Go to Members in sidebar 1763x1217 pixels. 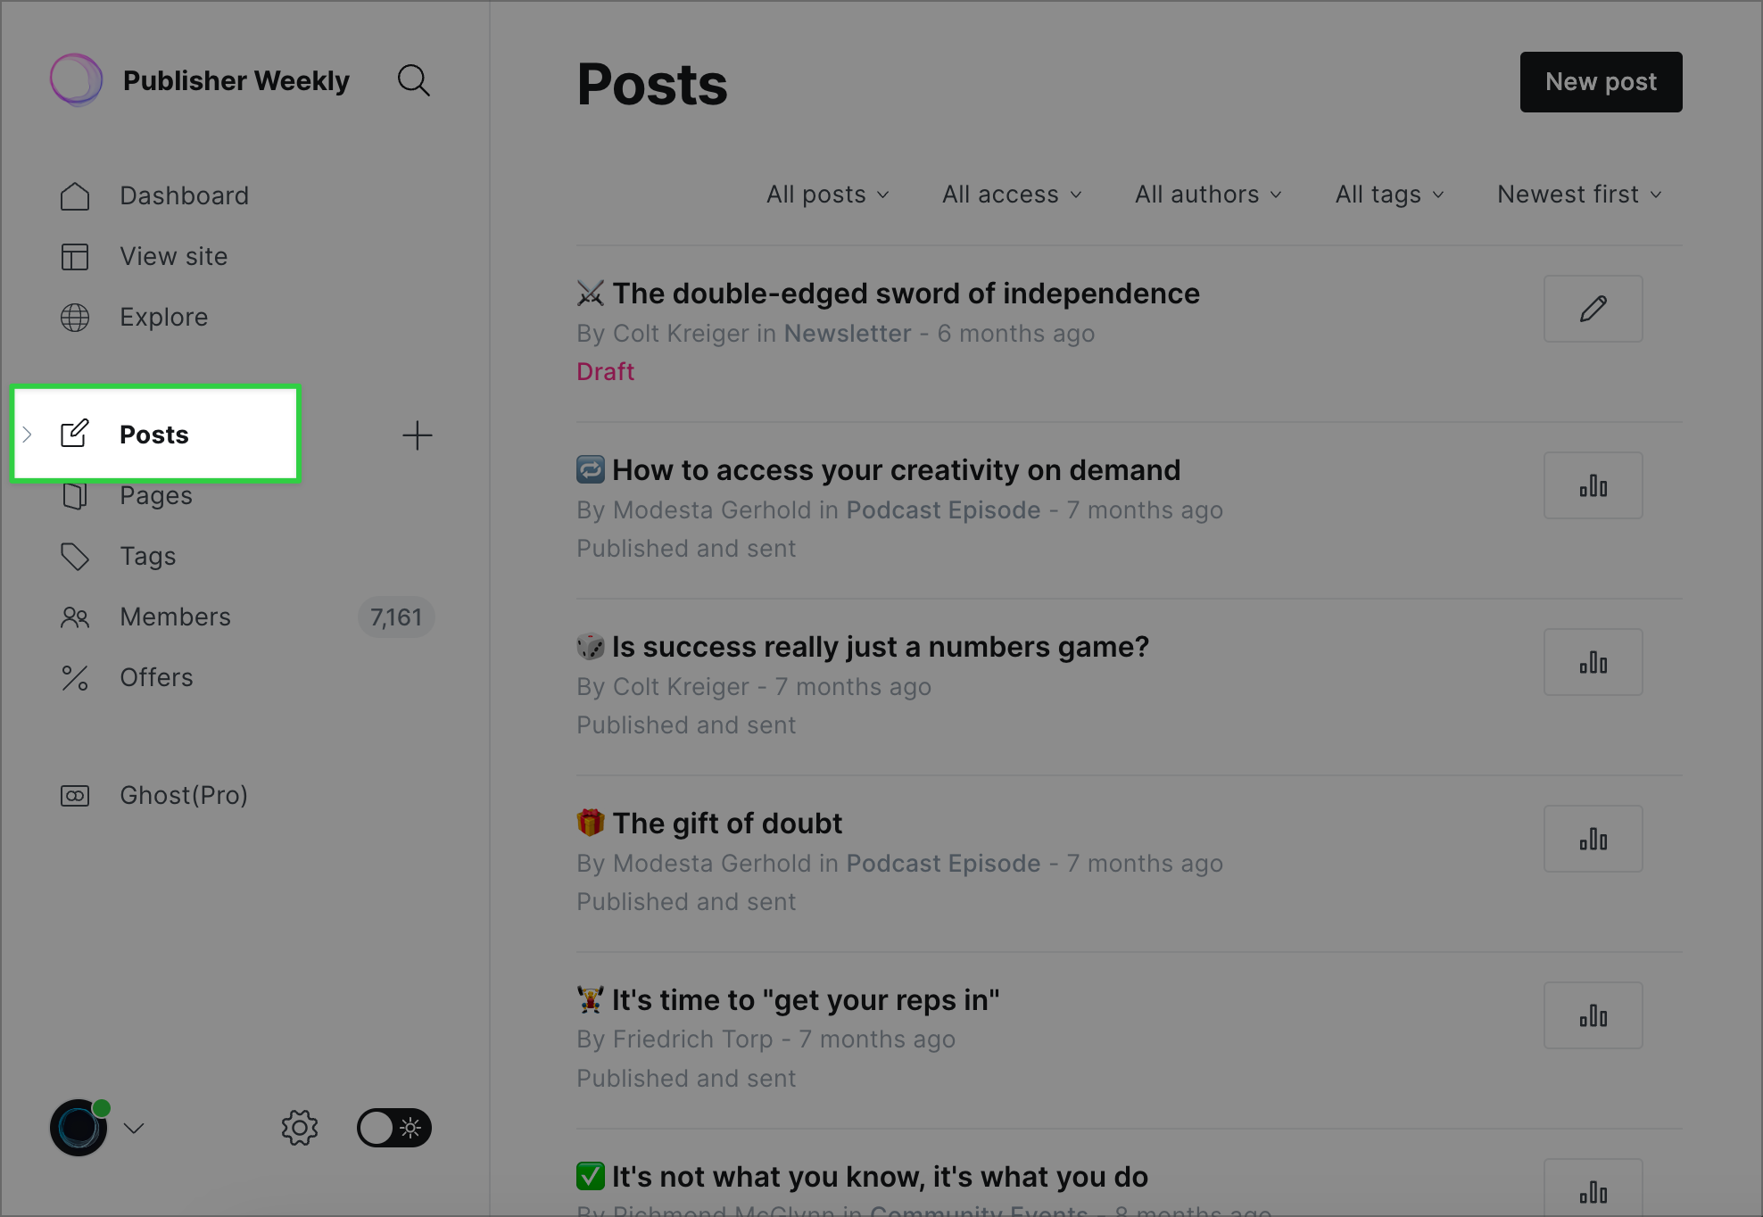coord(175,617)
